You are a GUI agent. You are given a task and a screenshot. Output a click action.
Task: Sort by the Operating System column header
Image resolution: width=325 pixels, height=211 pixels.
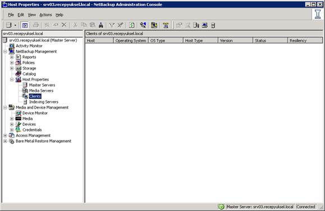(x=131, y=40)
